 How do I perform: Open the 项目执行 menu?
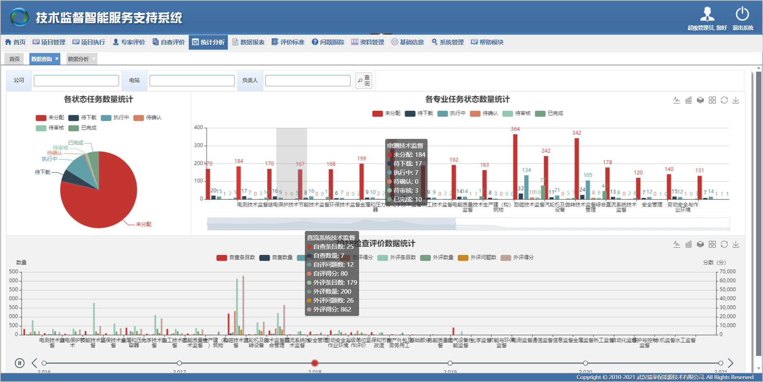(x=89, y=42)
